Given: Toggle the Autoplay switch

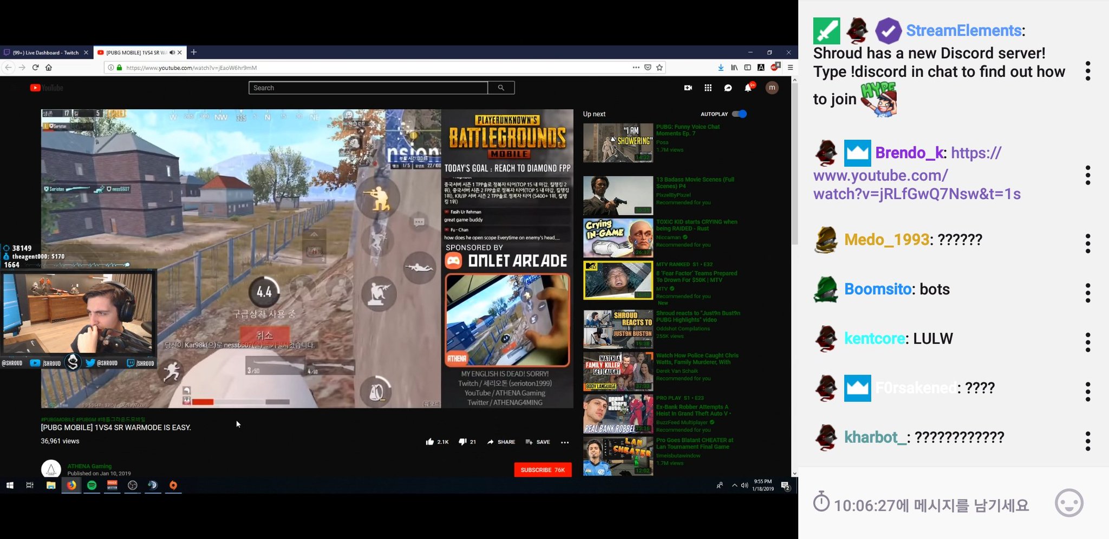Looking at the screenshot, I should pos(739,114).
